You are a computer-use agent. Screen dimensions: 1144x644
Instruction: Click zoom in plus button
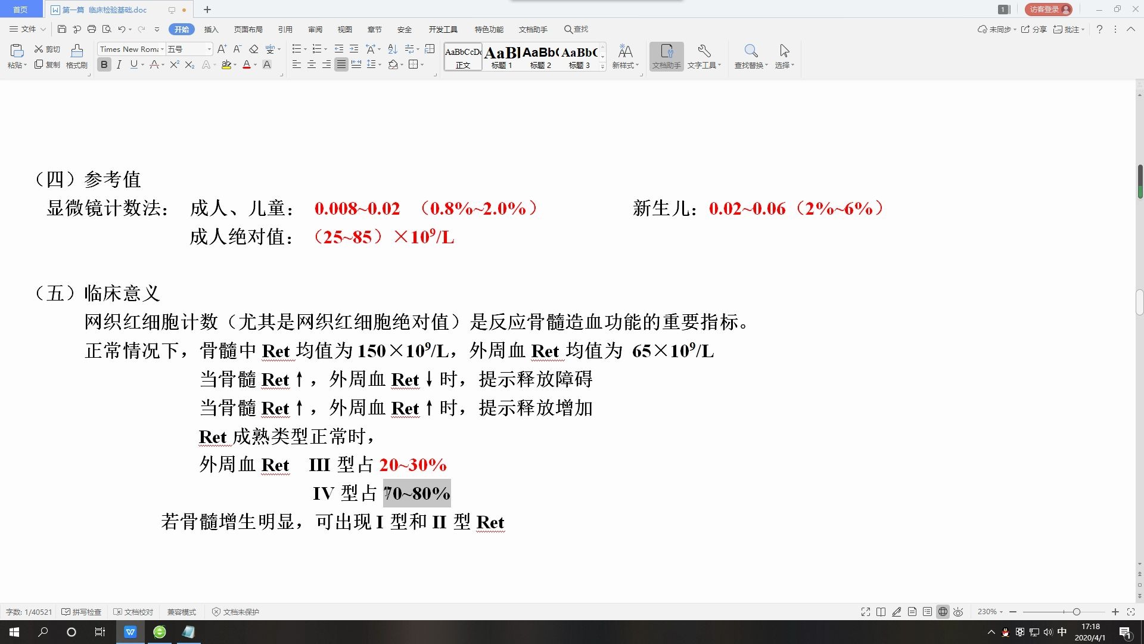[1115, 612]
